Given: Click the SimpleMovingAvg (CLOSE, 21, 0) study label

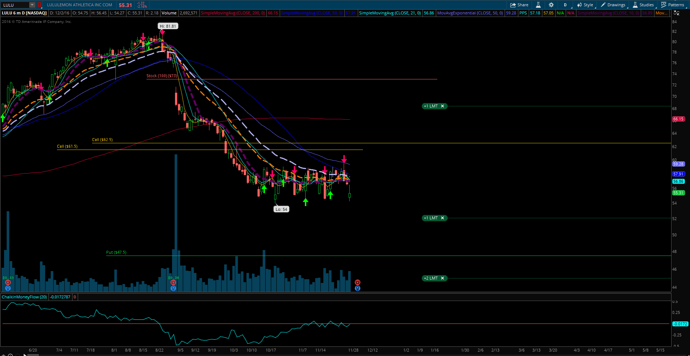Looking at the screenshot, I should (x=390, y=13).
